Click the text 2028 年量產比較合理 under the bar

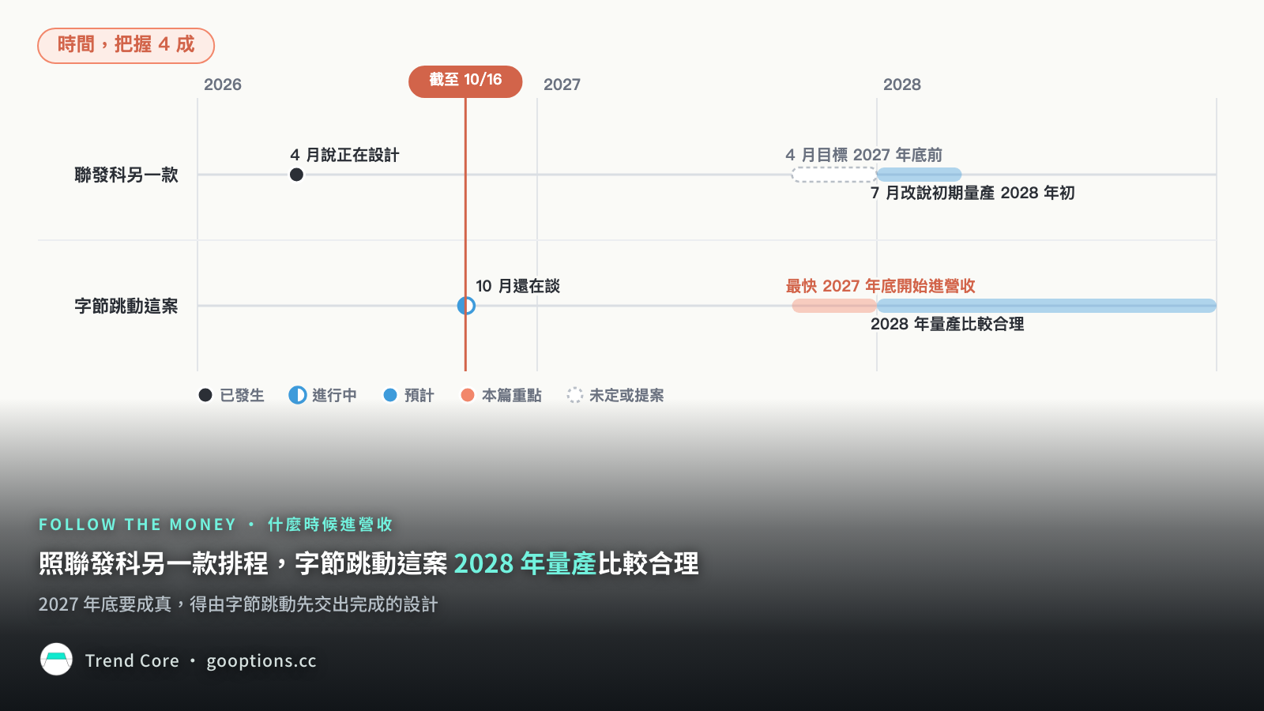pyautogui.click(x=947, y=324)
